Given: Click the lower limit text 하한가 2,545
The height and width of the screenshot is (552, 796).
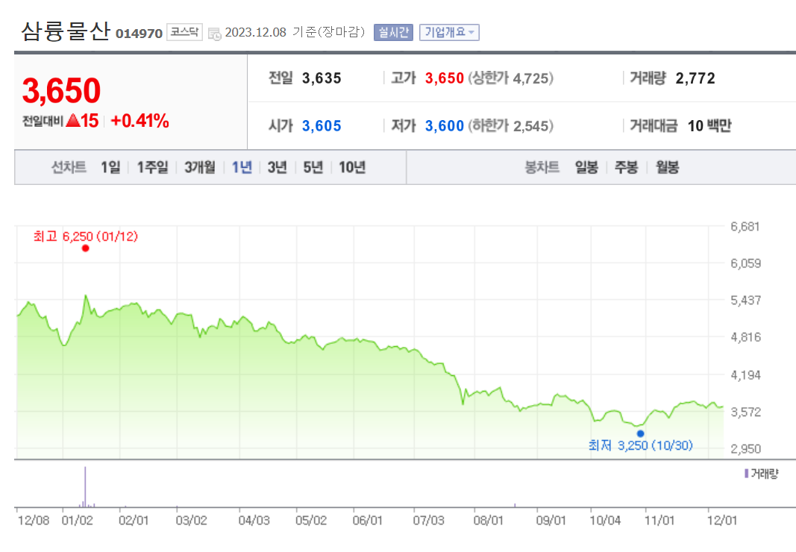Looking at the screenshot, I should [511, 126].
